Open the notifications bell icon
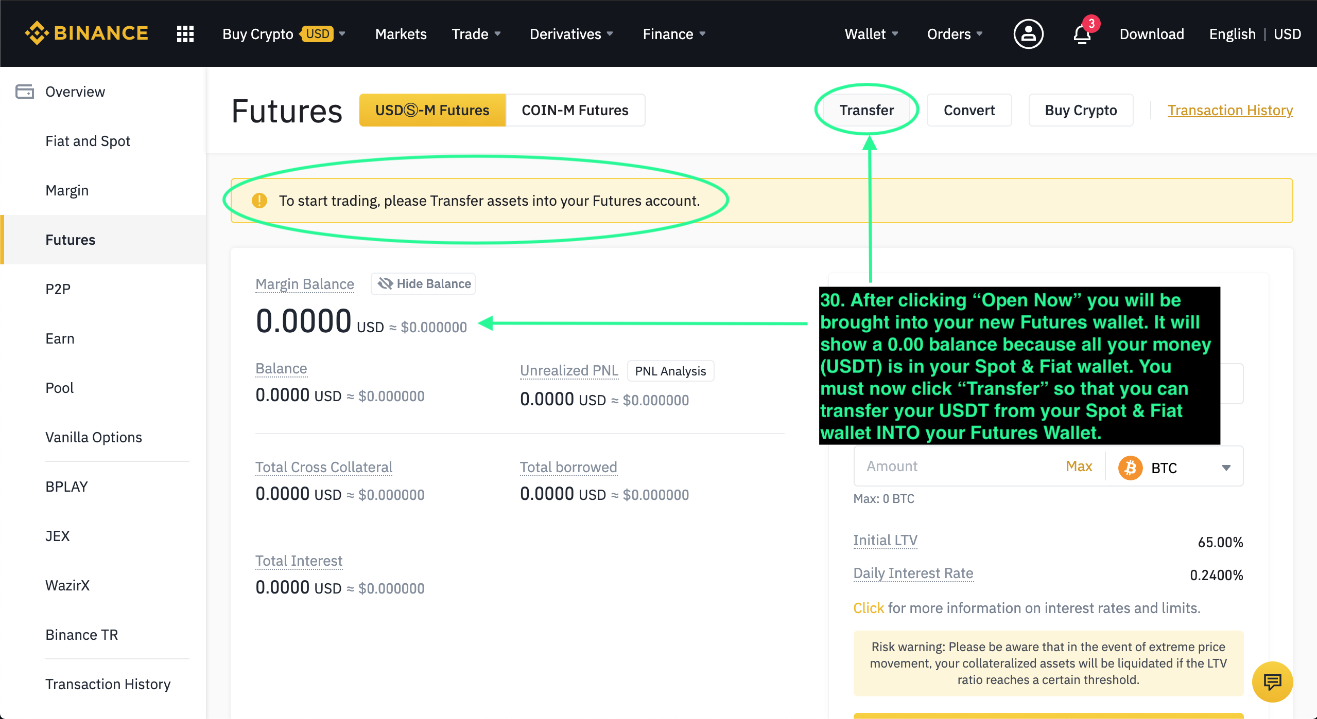Viewport: 1317px width, 719px height. pos(1082,34)
